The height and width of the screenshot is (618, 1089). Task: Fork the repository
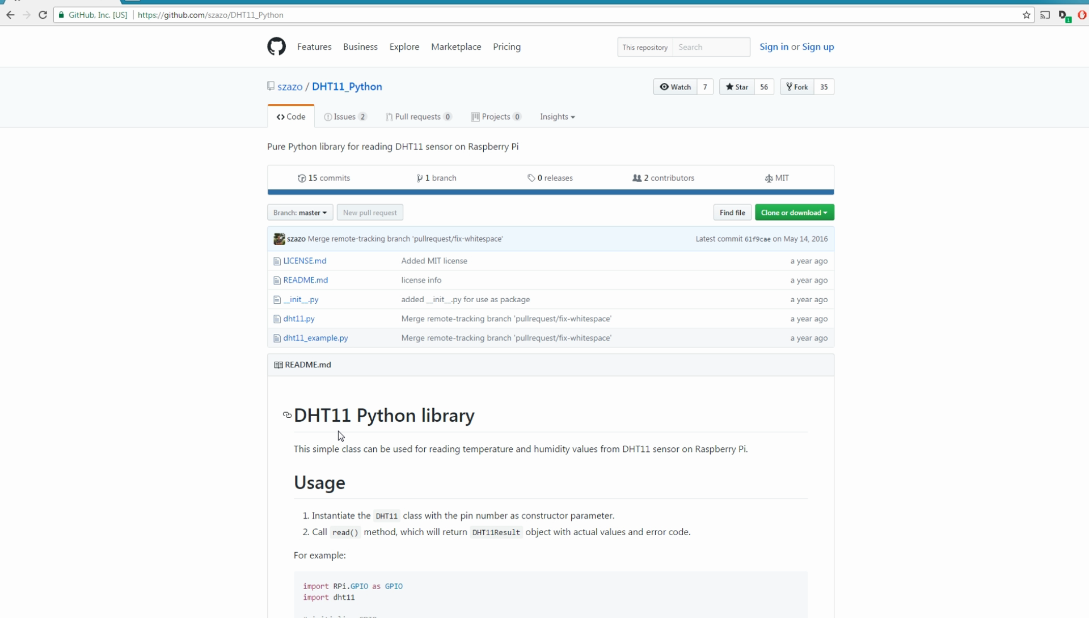pos(797,87)
